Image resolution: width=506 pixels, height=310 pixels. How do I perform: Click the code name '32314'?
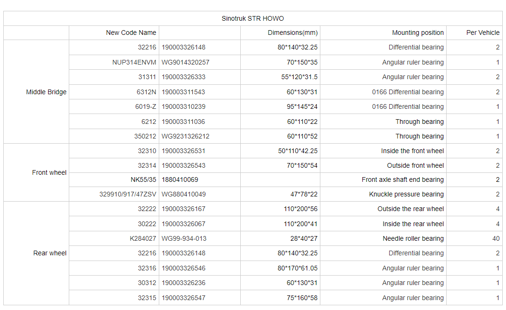click(x=147, y=165)
